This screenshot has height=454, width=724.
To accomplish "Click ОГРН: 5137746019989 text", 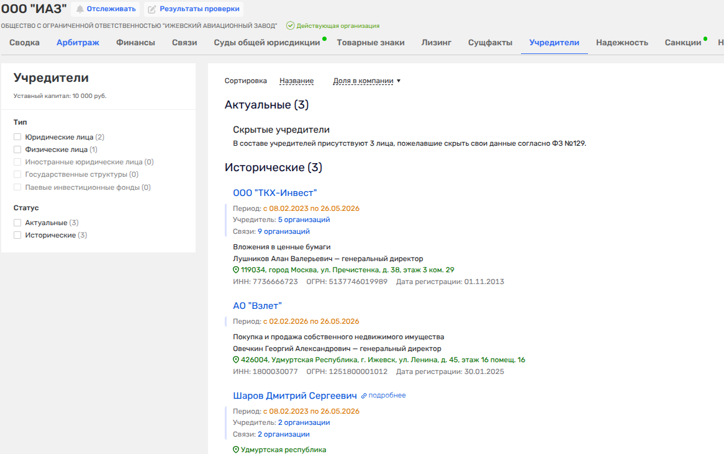I will [346, 282].
